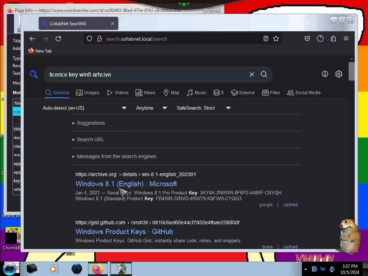
Task: Click the SearXNG magnifier logo
Action: pyautogui.click(x=34, y=74)
